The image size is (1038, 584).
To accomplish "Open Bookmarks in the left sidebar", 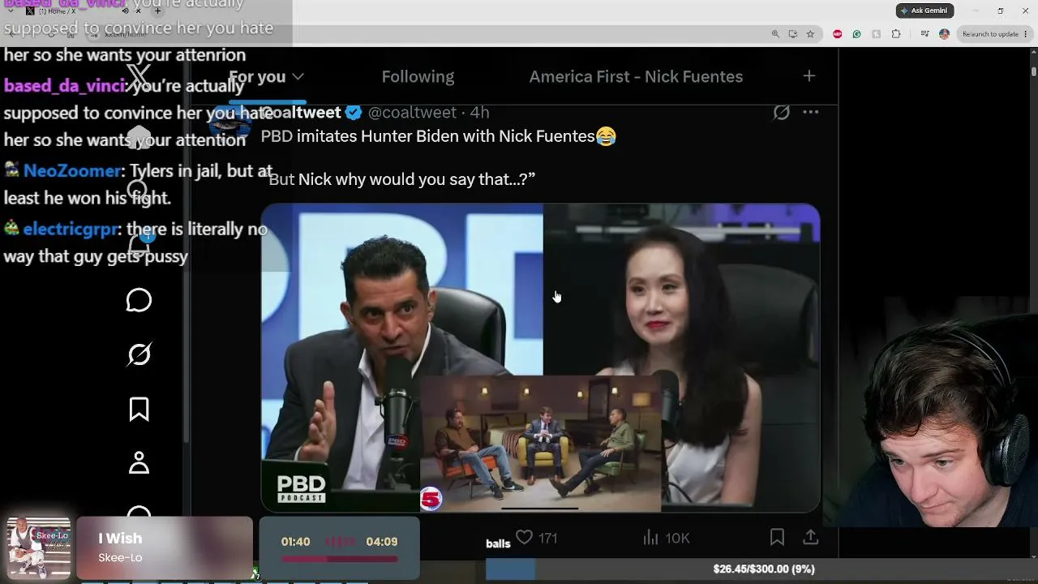I will 139,409.
